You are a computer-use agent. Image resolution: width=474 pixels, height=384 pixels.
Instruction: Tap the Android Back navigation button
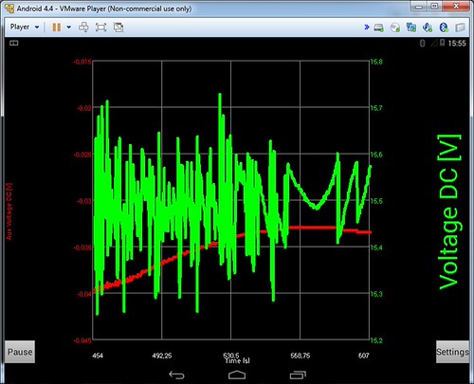pos(176,375)
